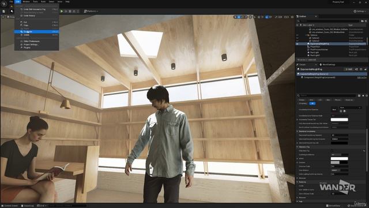
Task: Select PostProcessVolume in the Outliner
Action: [x=319, y=50]
